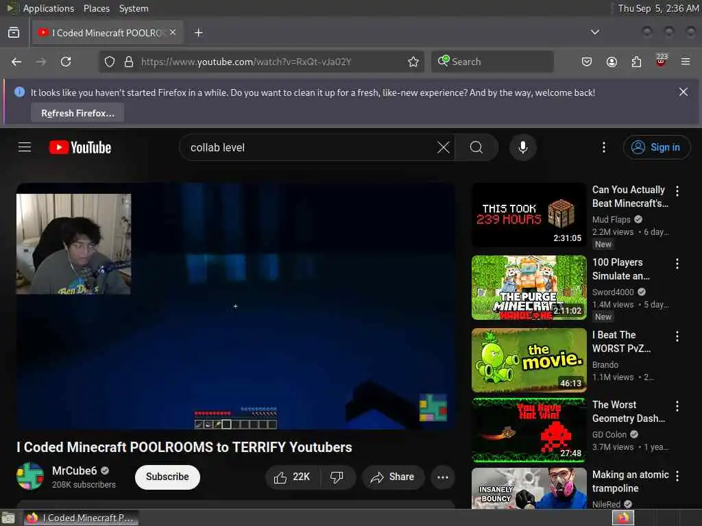Open options menu for atomic trampoline video
This screenshot has width=702, height=526.
pyautogui.click(x=677, y=477)
